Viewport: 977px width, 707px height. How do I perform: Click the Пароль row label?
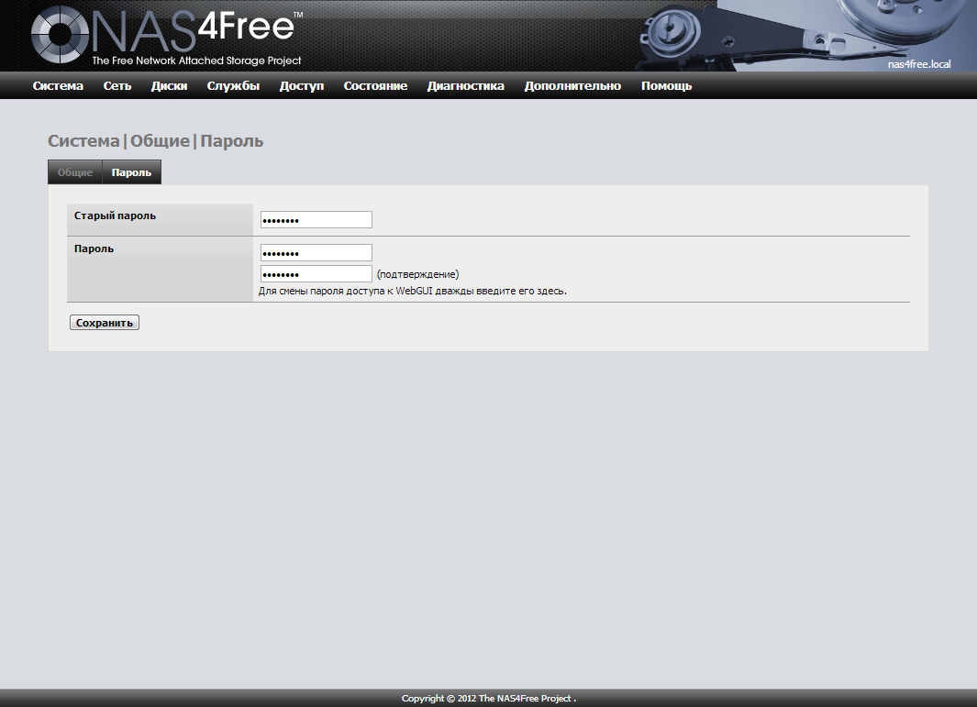[94, 249]
